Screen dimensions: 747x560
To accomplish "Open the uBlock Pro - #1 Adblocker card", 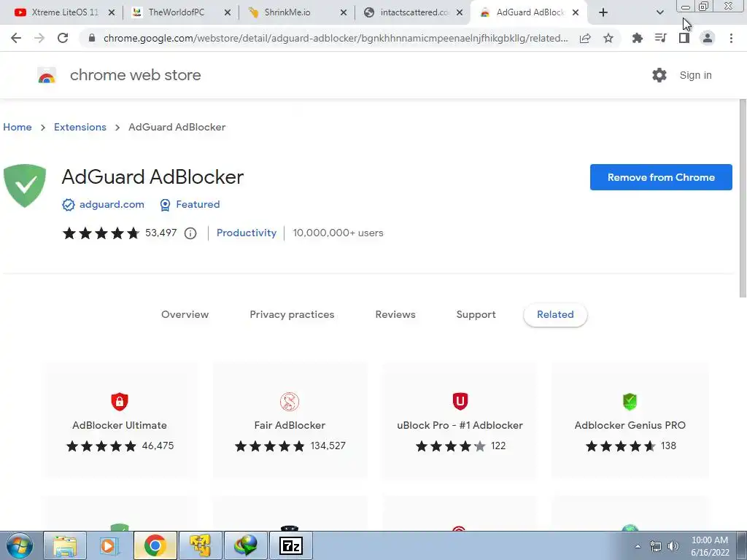I will coord(460,420).
